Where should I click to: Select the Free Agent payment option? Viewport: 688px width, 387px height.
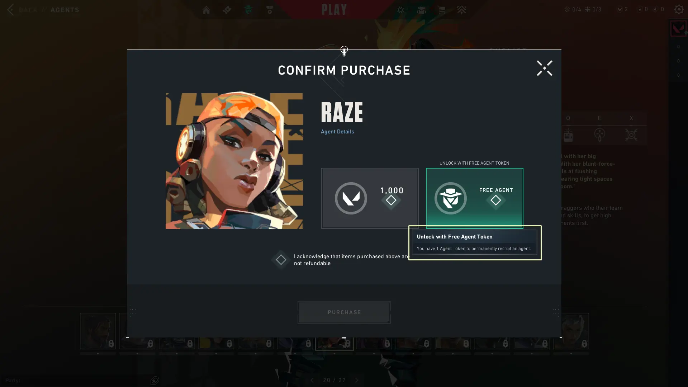pos(474,198)
